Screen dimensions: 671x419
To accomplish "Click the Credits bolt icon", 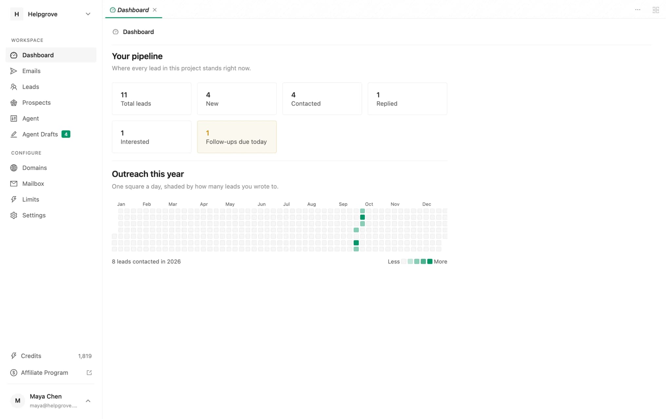I will 14,356.
